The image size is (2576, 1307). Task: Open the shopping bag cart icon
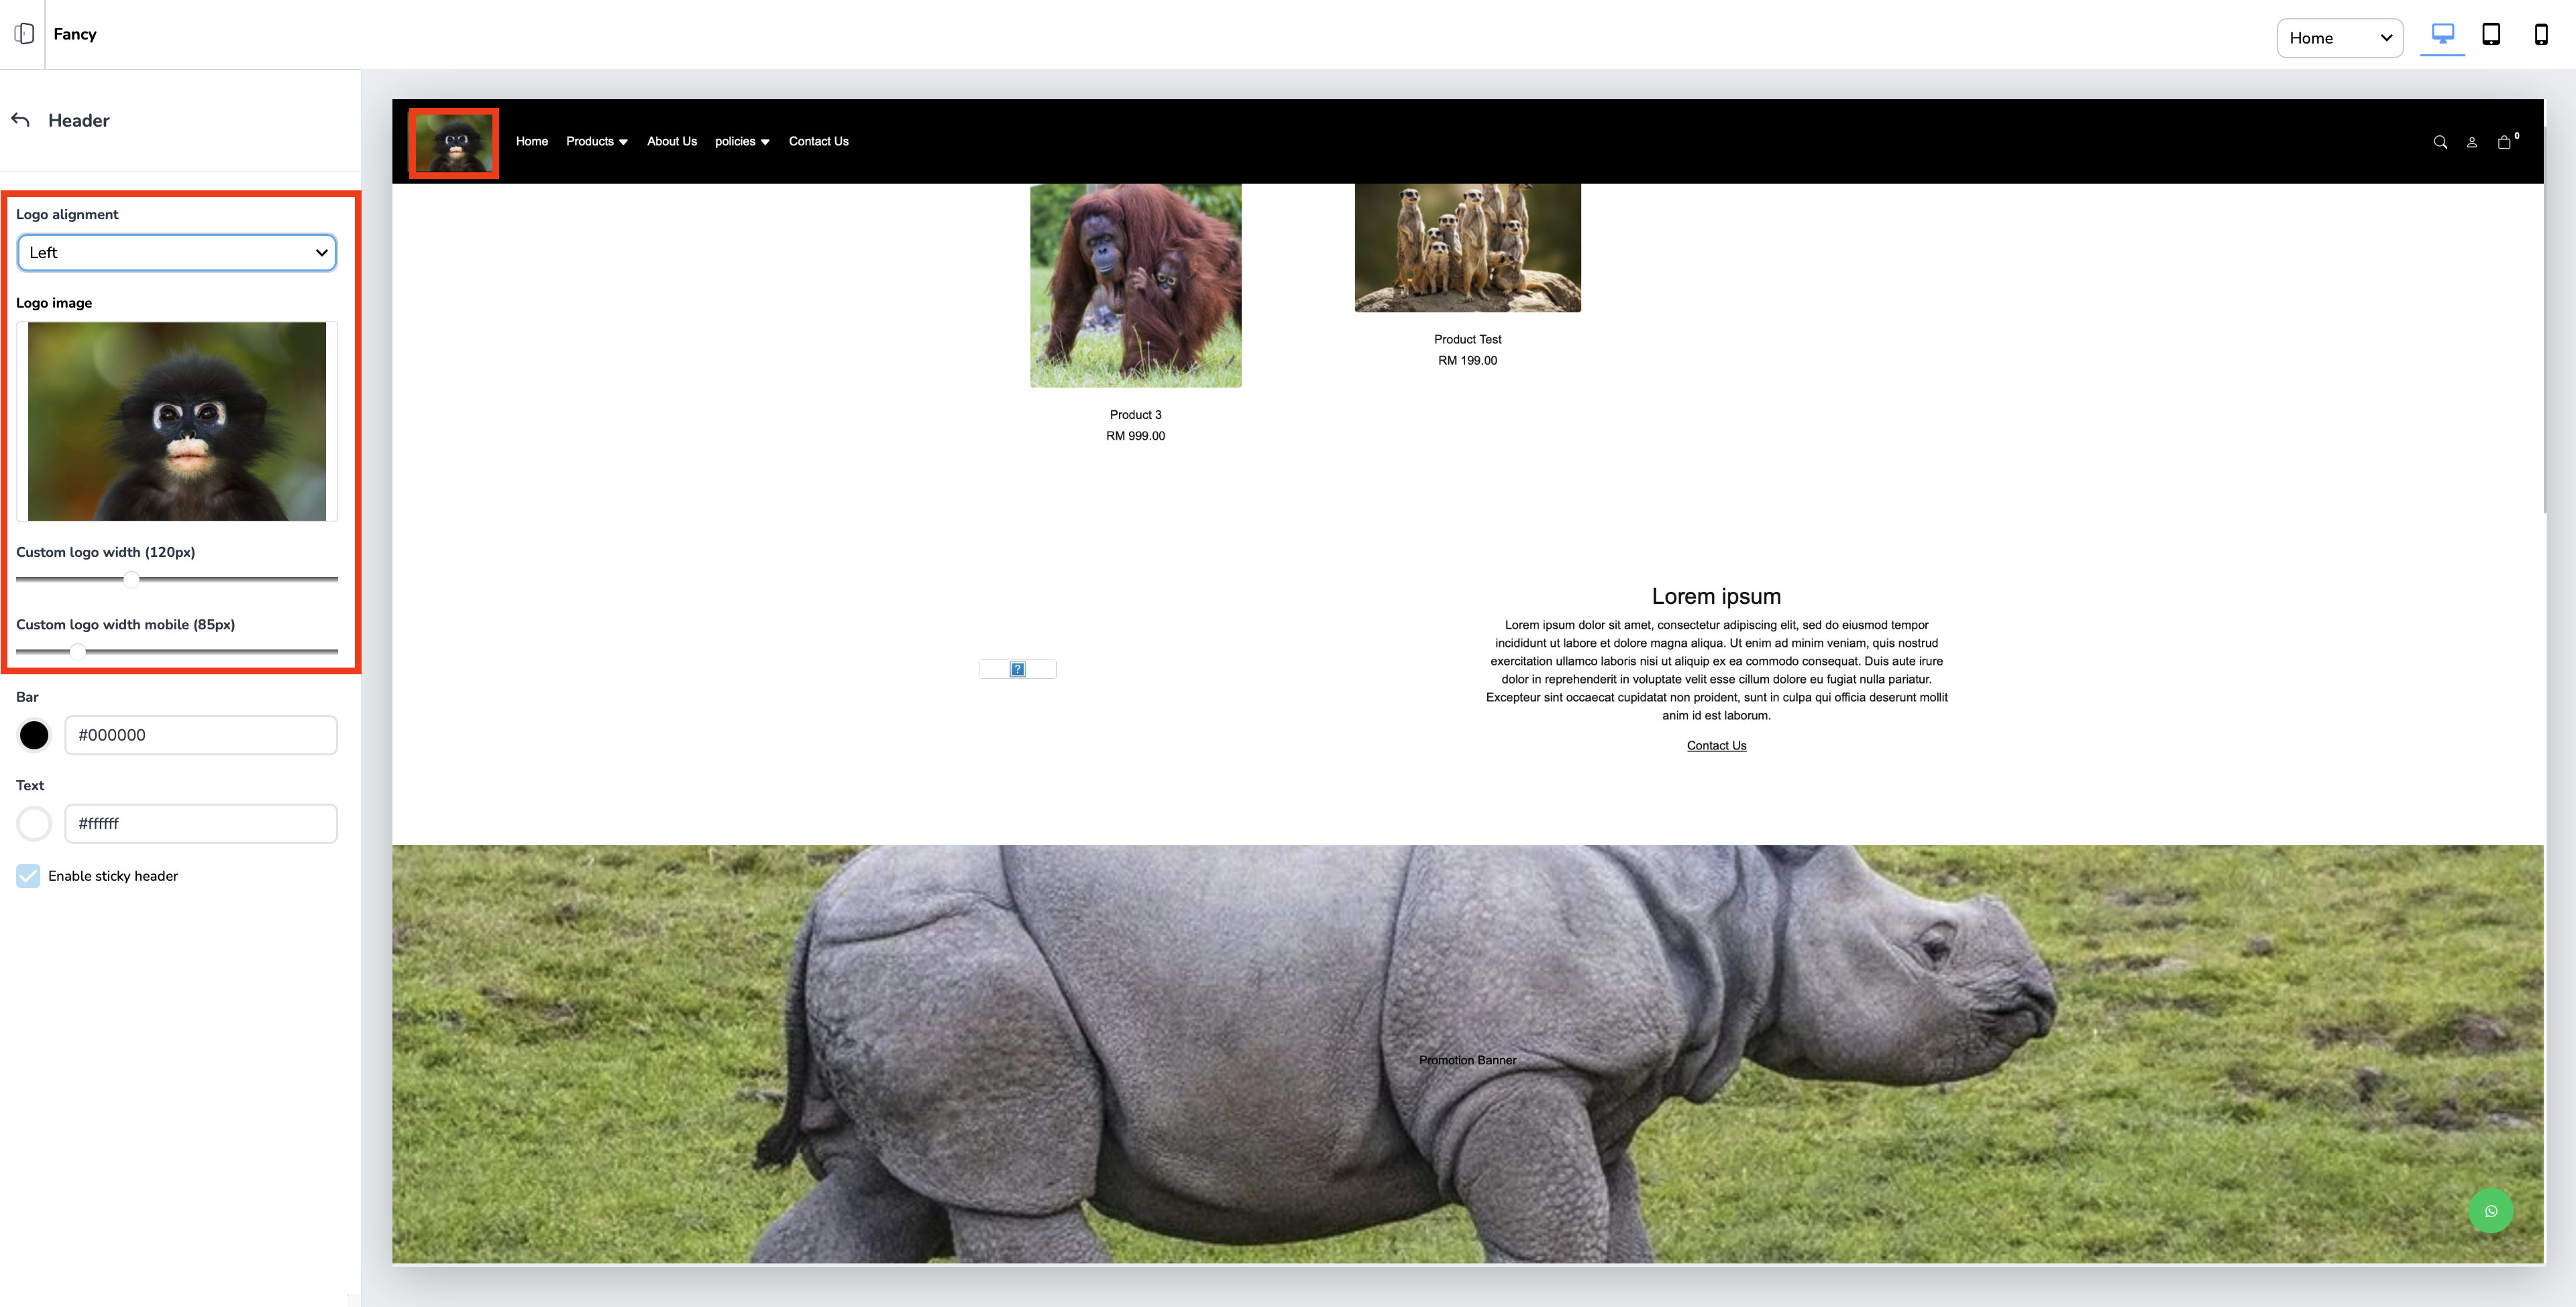2504,142
